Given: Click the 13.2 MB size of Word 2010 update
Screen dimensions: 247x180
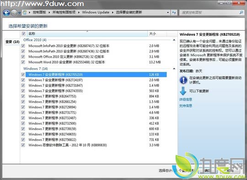Looking at the screenshot, I should pos(155,62).
